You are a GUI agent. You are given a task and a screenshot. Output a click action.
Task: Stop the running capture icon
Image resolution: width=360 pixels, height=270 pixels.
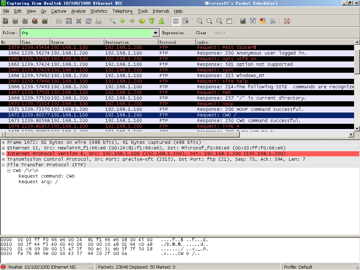click(x=35, y=21)
